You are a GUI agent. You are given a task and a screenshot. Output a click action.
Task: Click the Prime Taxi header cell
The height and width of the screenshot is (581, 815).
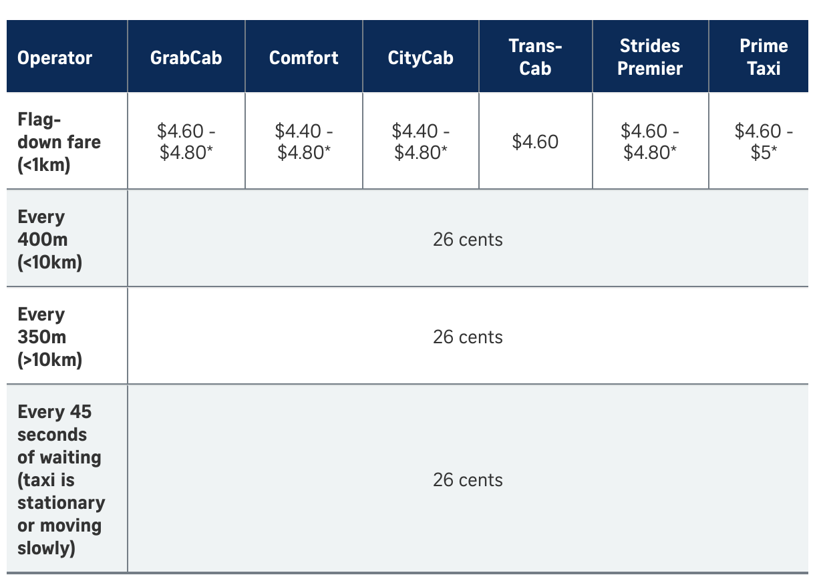tap(764, 57)
